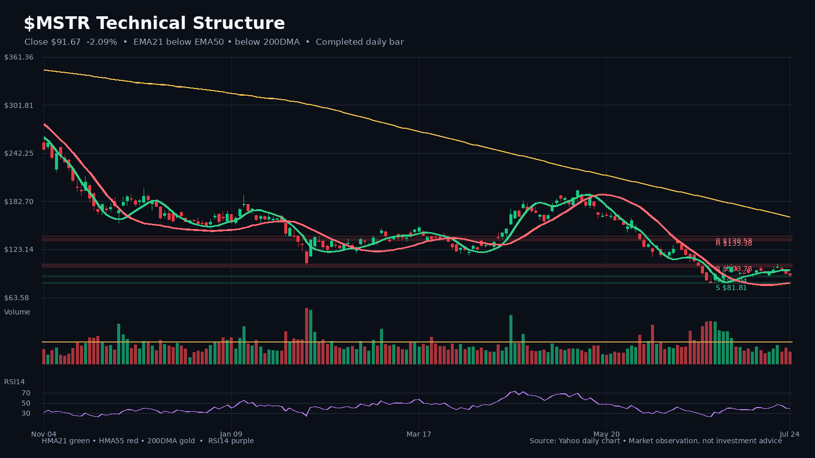Click the "$361.36" price axis label
The height and width of the screenshot is (458, 815).
(x=19, y=58)
